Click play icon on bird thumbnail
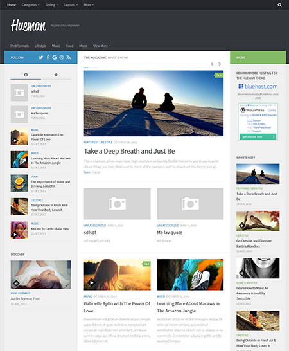Viewport: 289px width, 351px height. pos(241,226)
